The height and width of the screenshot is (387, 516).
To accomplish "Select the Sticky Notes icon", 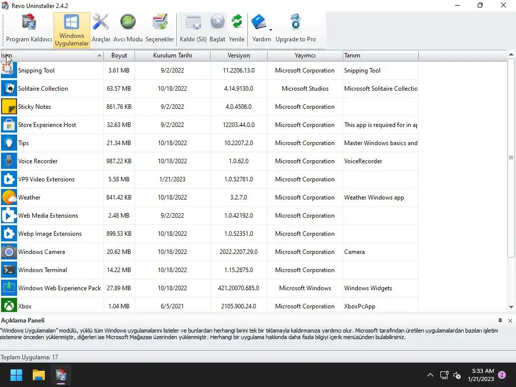I will tap(9, 107).
